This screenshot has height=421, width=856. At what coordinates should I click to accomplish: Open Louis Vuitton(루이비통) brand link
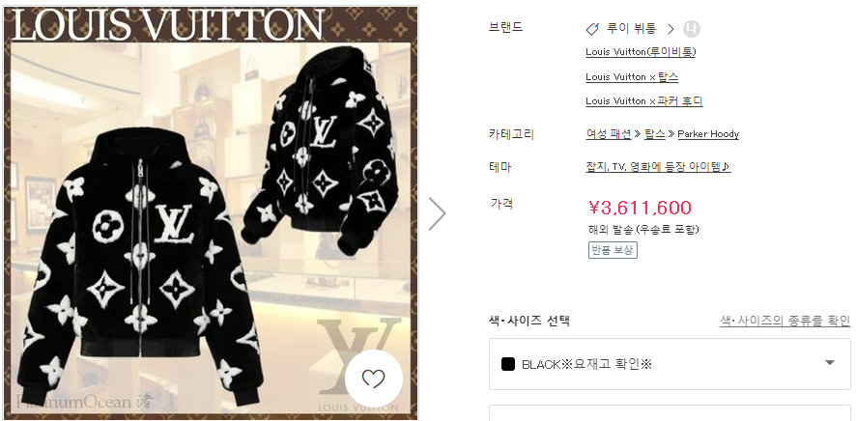(x=641, y=52)
